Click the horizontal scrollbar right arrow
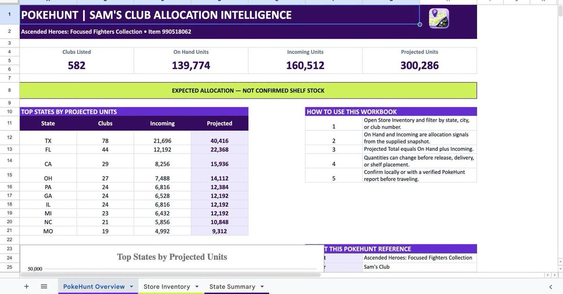 (x=555, y=275)
